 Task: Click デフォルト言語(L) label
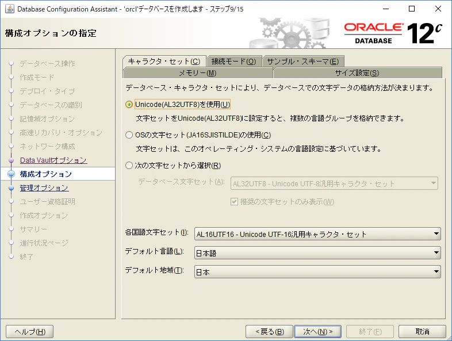(154, 251)
